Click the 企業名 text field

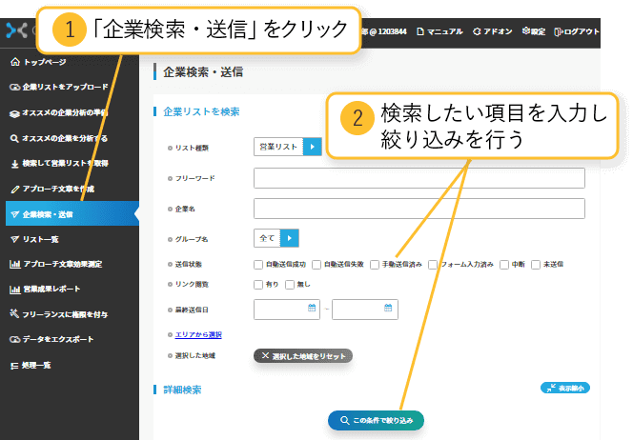[x=419, y=209]
